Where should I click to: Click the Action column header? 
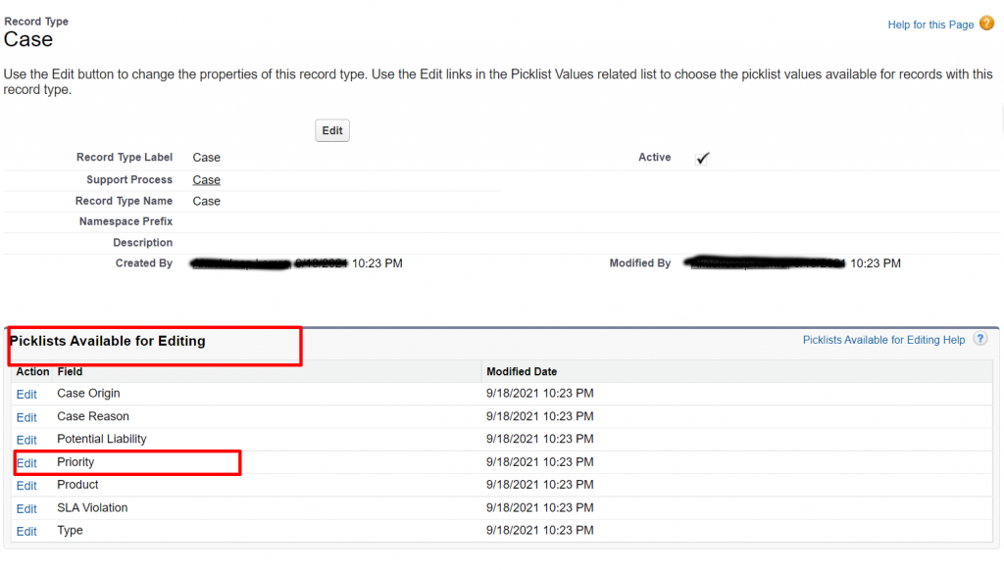[32, 372]
